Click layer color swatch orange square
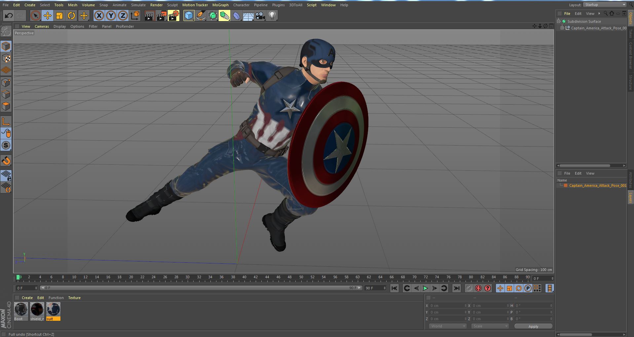 (566, 185)
